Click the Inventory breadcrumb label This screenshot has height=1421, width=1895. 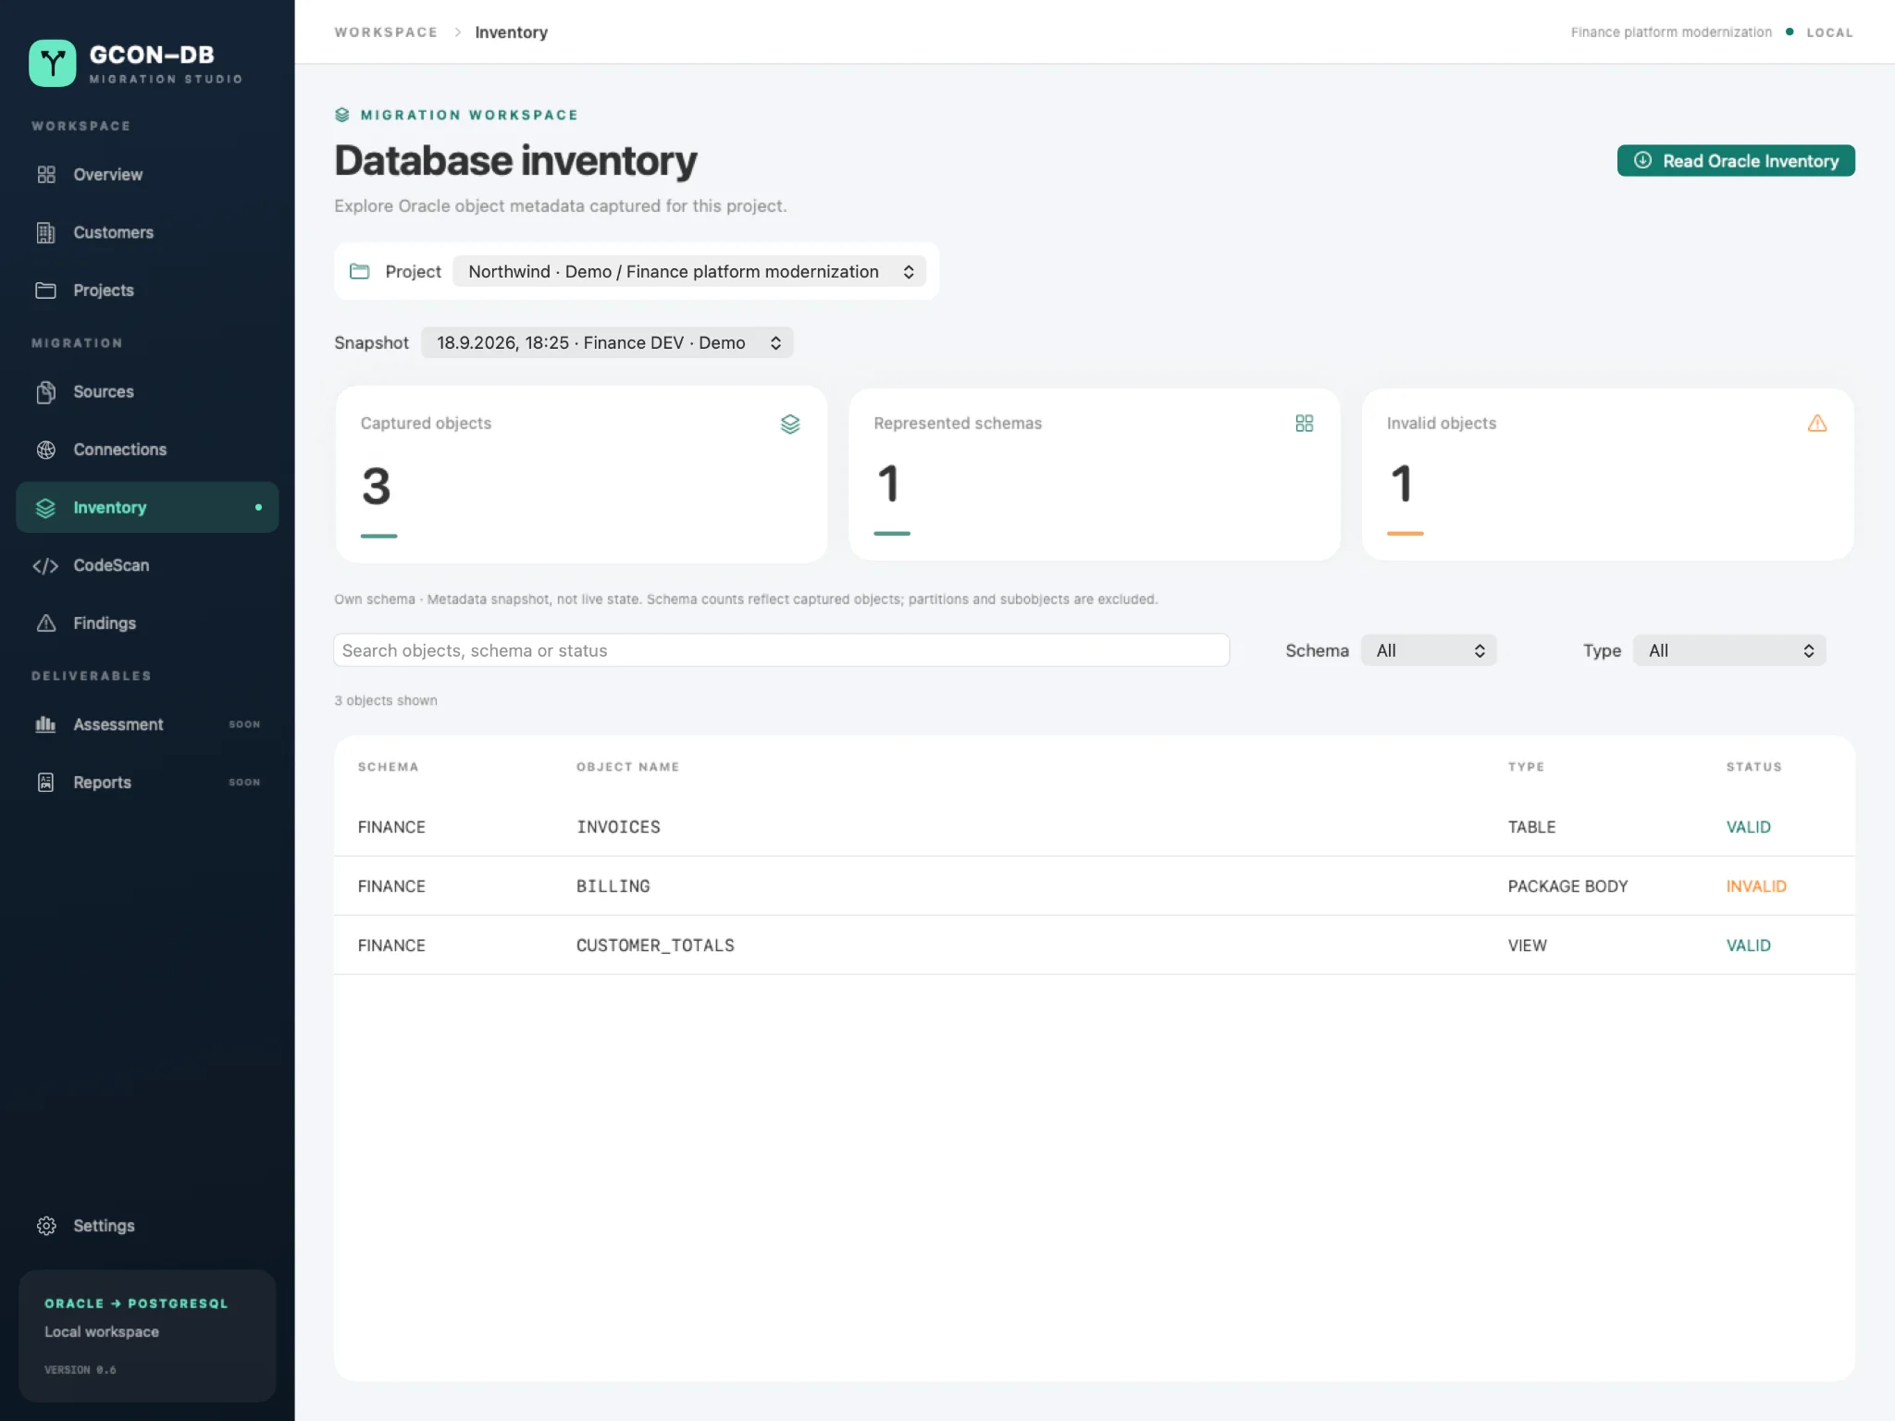(512, 32)
